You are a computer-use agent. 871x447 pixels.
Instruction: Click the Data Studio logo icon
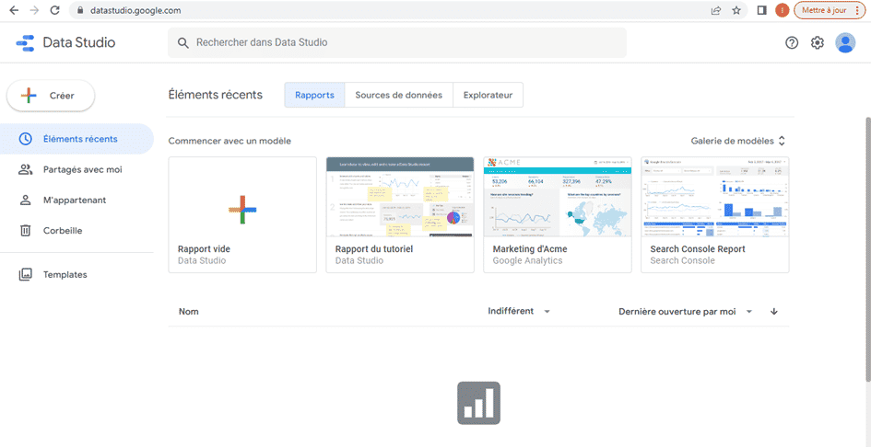click(x=24, y=42)
